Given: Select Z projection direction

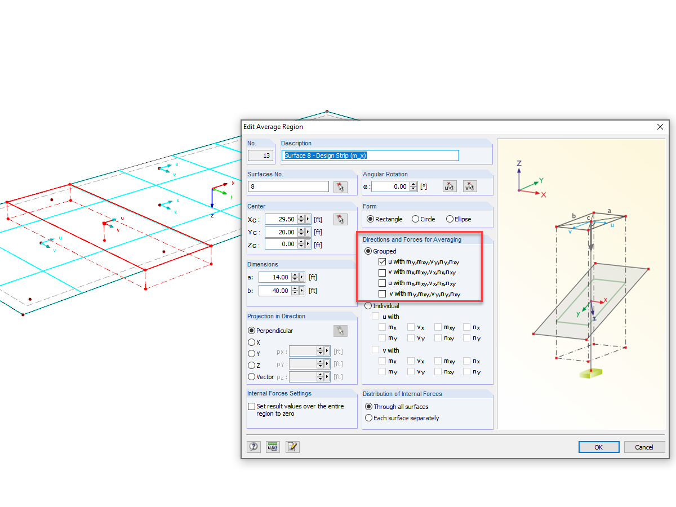Looking at the screenshot, I should [252, 365].
